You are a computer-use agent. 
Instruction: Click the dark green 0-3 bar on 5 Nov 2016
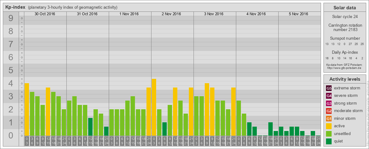coord(281,131)
